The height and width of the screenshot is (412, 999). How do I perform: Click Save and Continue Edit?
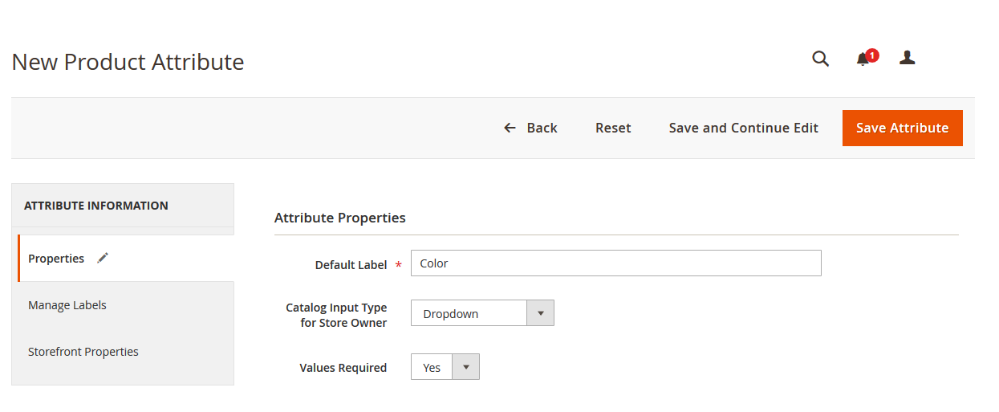744,128
